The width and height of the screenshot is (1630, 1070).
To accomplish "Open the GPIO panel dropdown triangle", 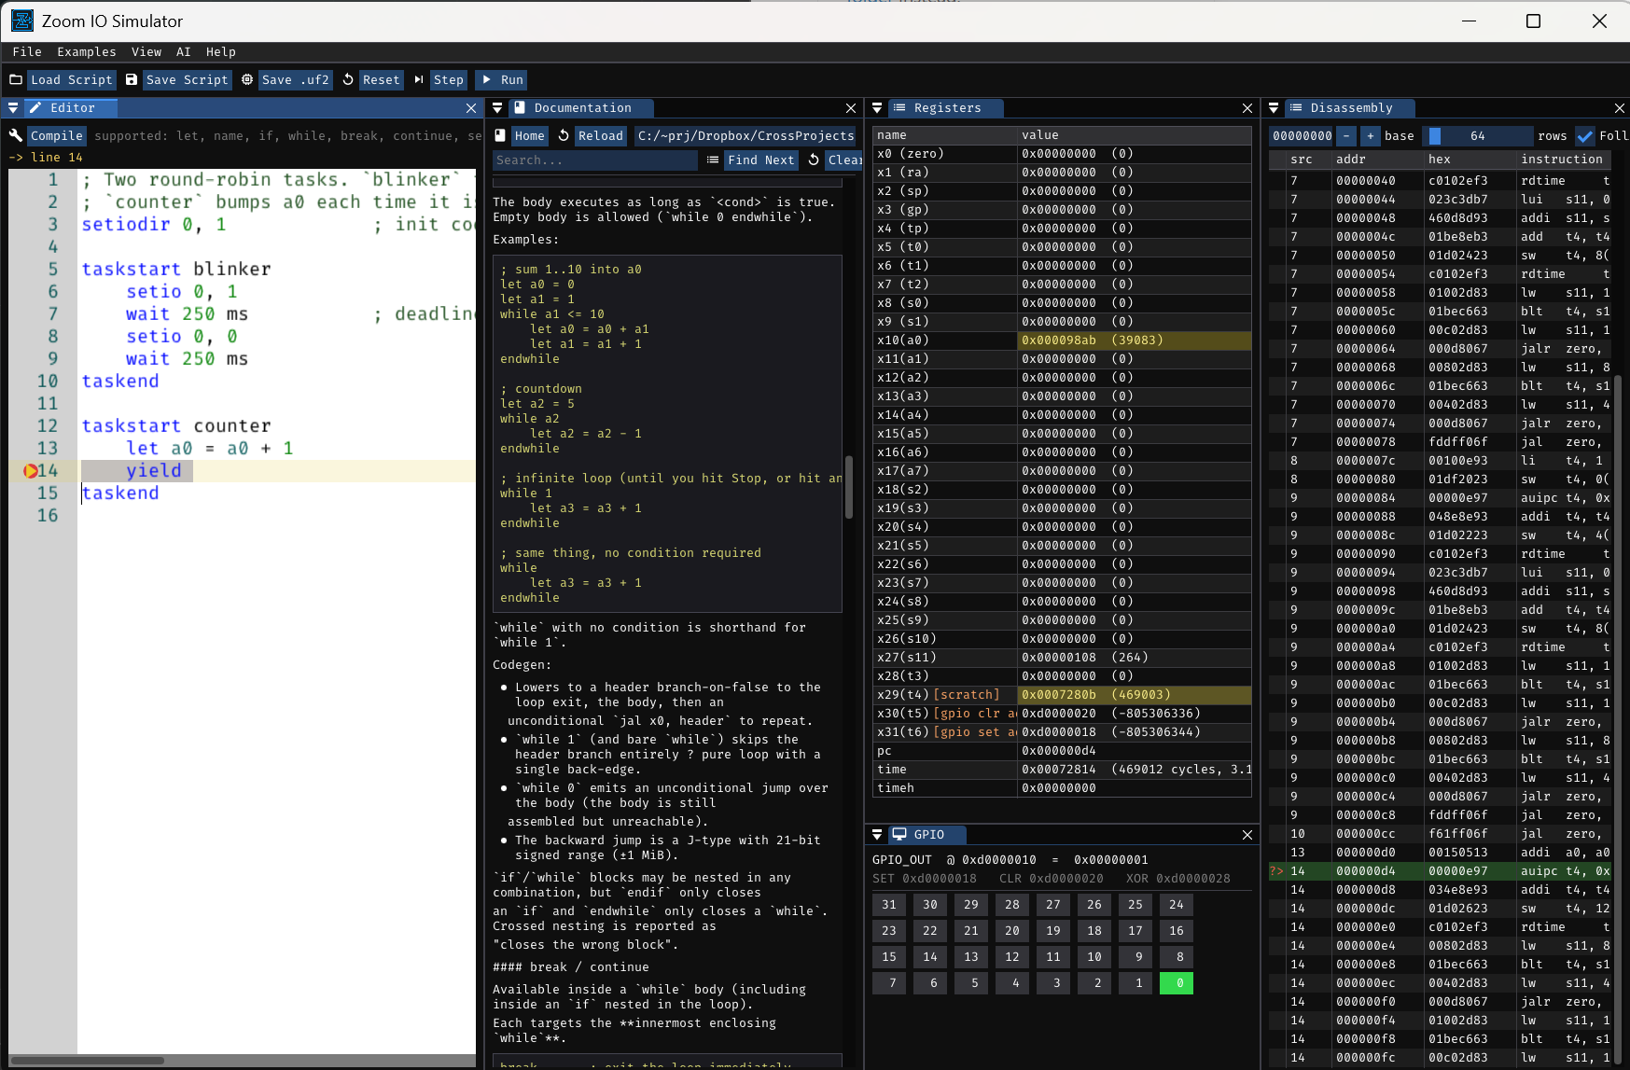I will point(877,835).
